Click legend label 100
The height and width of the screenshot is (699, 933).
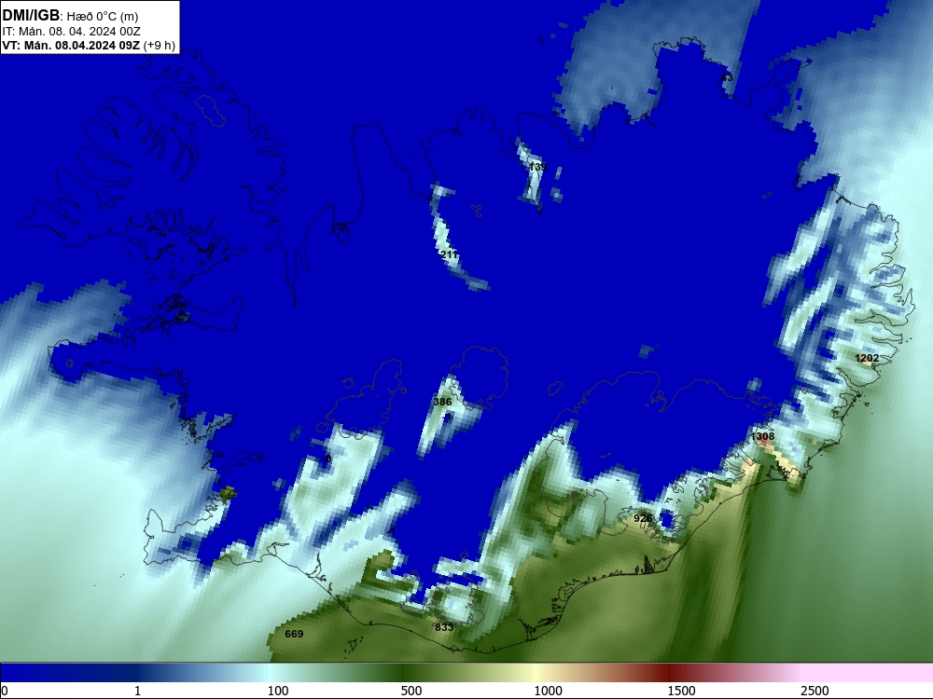(278, 691)
